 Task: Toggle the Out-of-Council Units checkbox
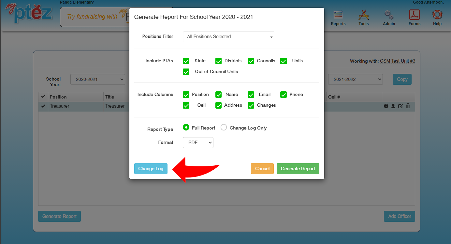click(186, 72)
